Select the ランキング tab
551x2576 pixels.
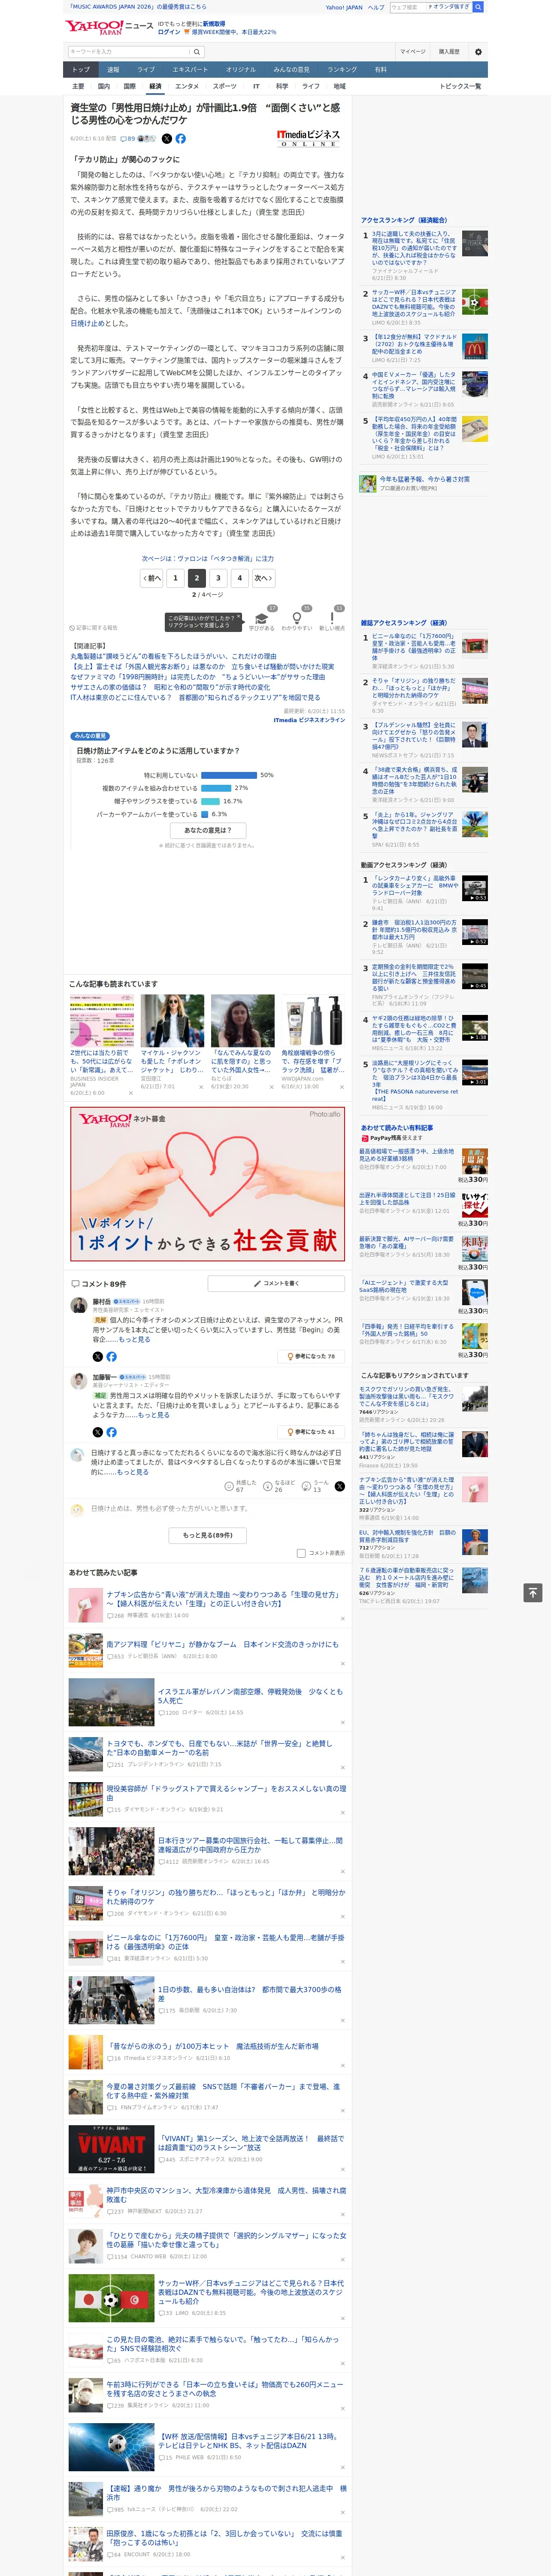342,70
